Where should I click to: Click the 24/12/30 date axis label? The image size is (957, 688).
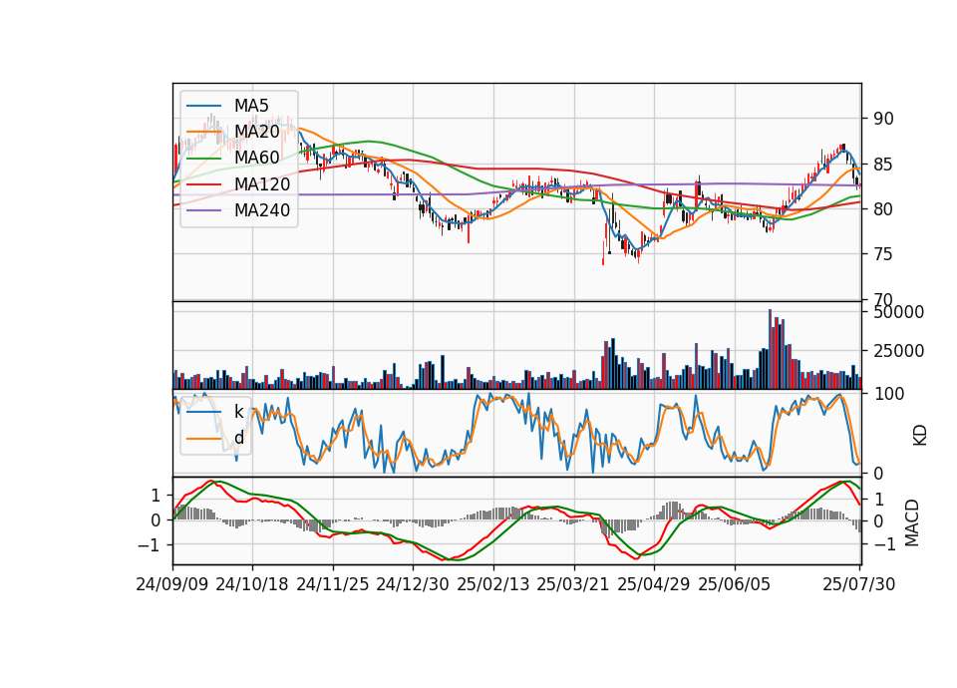pyautogui.click(x=413, y=584)
